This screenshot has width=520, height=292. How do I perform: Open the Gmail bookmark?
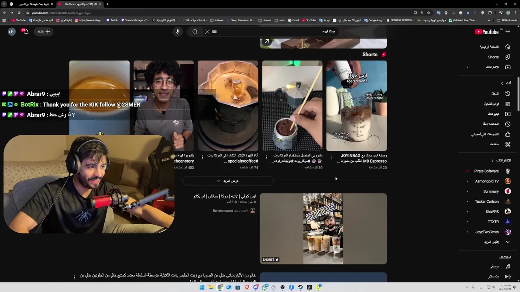click(x=293, y=20)
